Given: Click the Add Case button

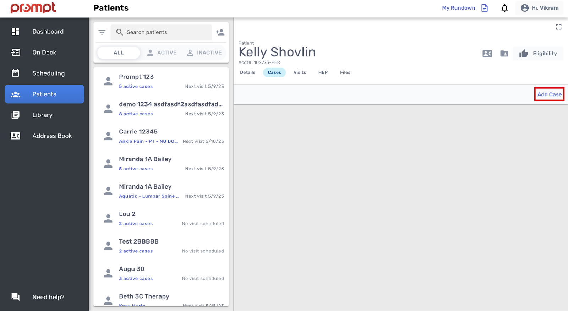Looking at the screenshot, I should [549, 94].
